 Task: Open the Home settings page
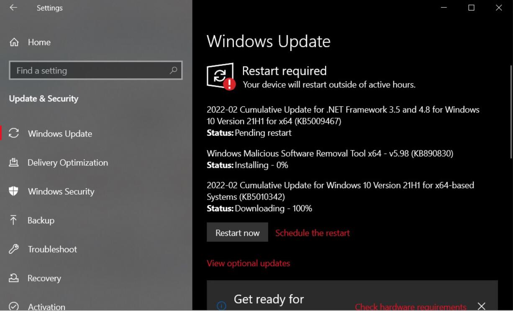[x=39, y=42]
